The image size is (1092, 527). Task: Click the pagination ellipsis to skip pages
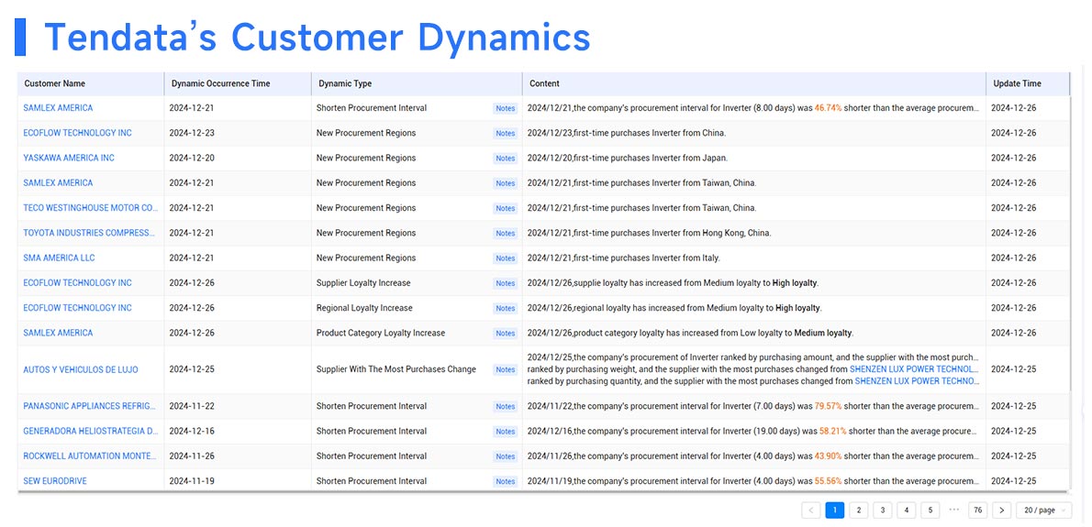pyautogui.click(x=954, y=510)
